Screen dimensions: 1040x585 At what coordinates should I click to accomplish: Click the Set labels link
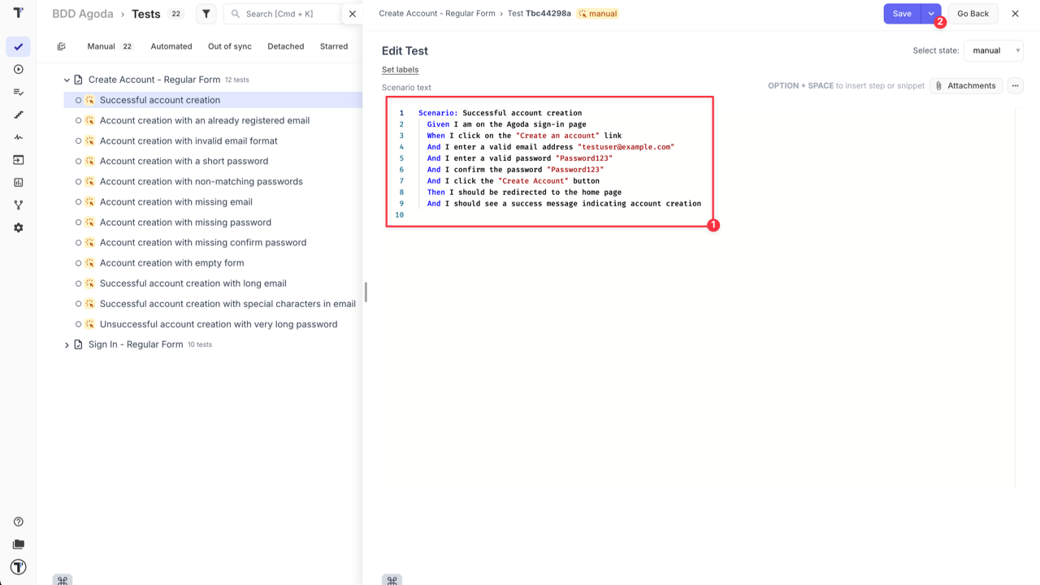[400, 69]
